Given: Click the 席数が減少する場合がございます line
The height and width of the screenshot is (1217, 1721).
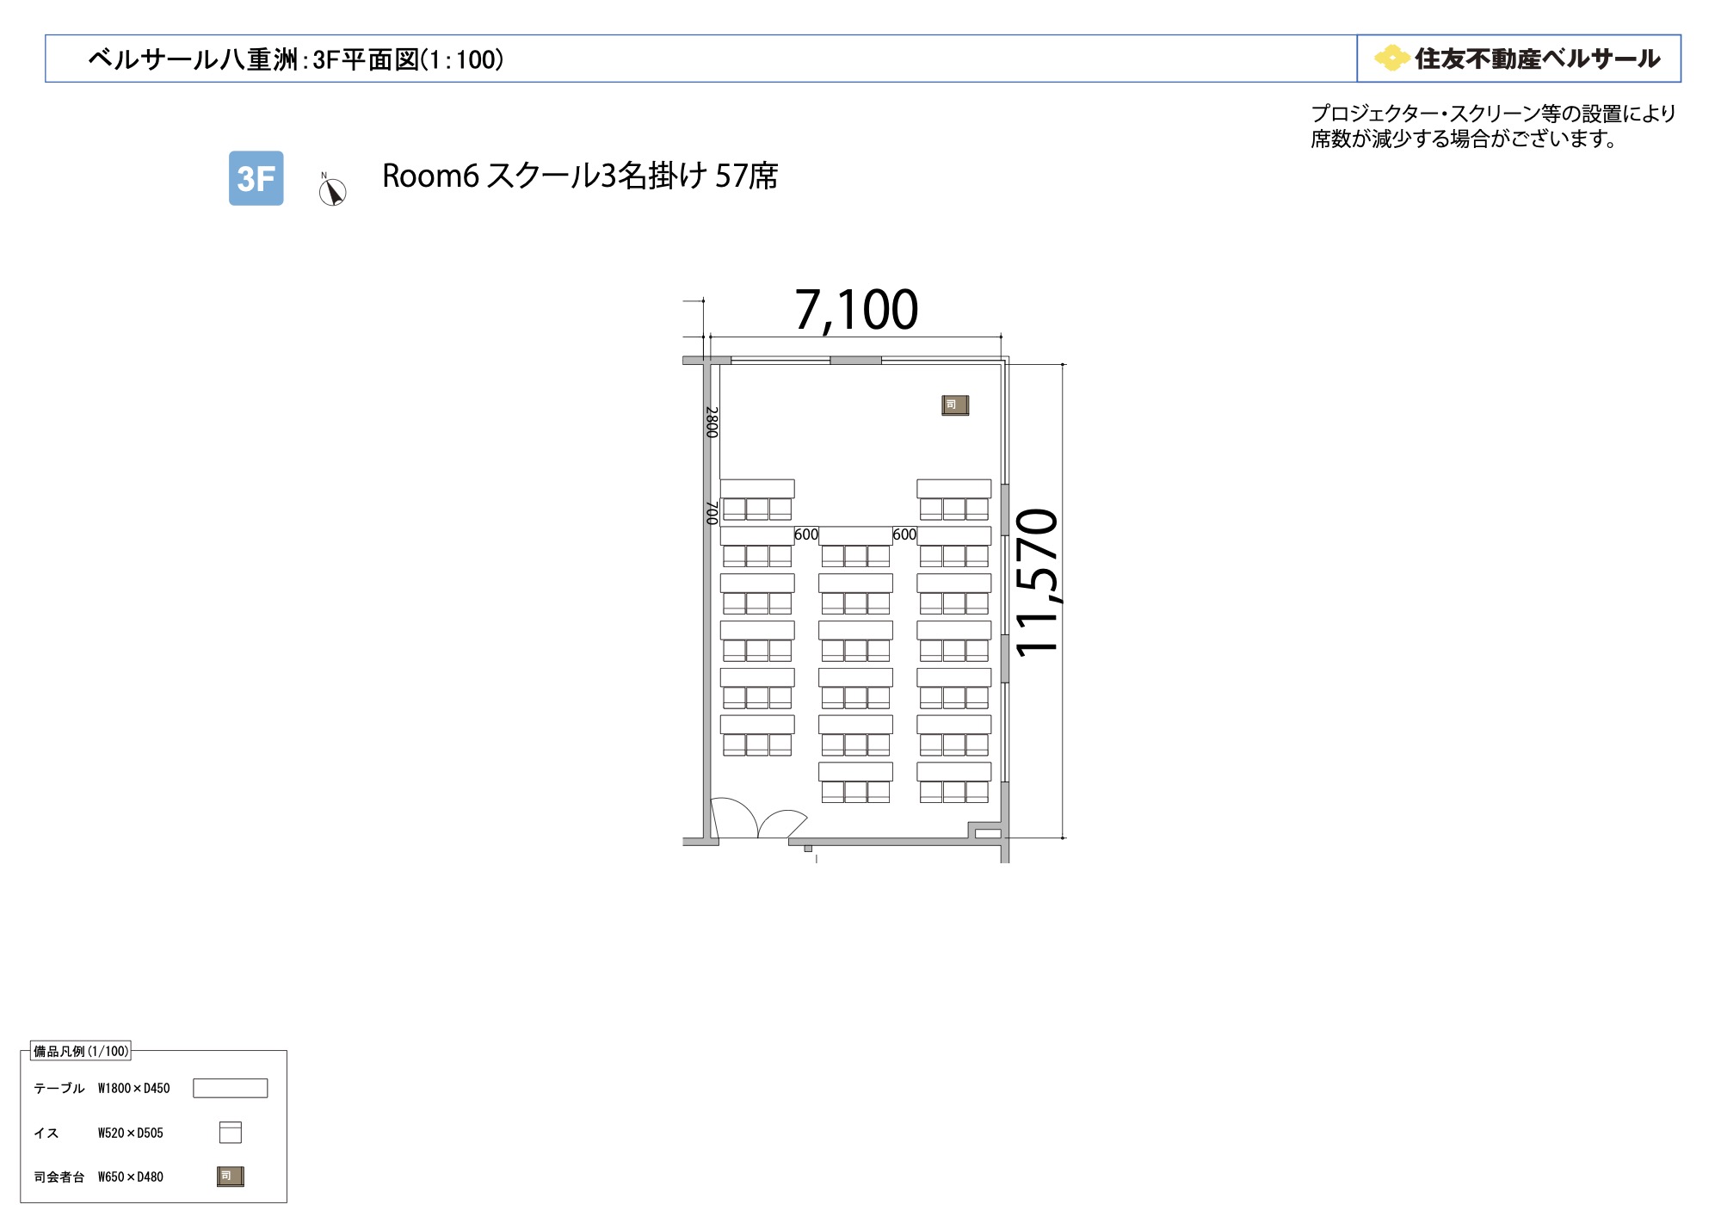Looking at the screenshot, I should [1465, 139].
